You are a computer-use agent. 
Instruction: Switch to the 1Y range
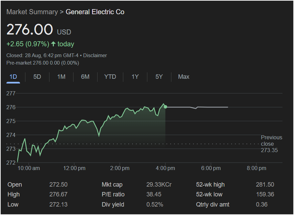click(135, 77)
